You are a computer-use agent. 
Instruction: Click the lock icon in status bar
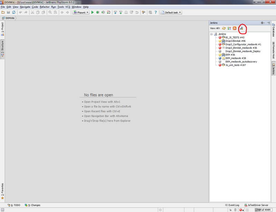[230, 210]
